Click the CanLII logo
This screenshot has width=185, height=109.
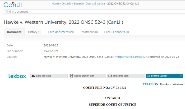pyautogui.click(x=13, y=5)
